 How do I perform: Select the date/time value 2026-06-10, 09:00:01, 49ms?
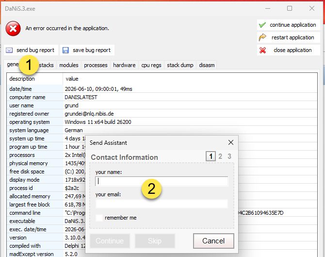pyautogui.click(x=98, y=89)
